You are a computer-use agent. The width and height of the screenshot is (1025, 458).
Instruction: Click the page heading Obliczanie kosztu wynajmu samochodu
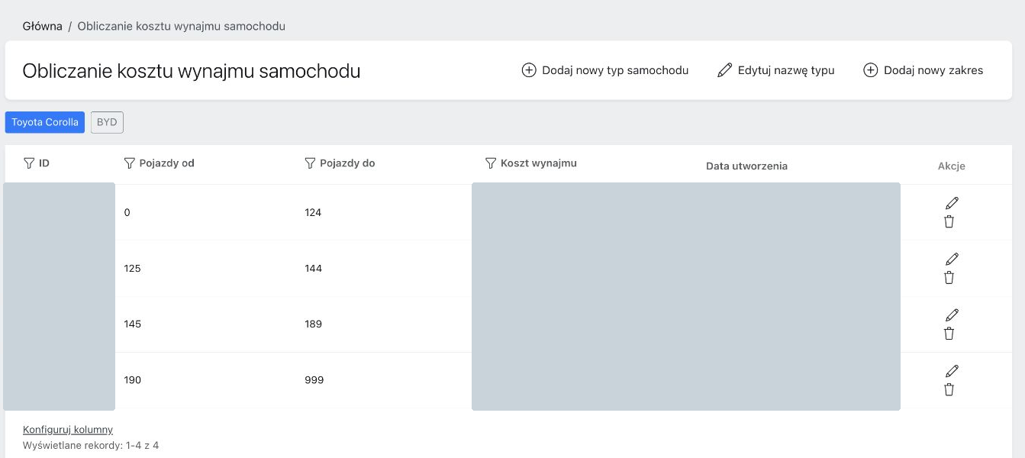click(192, 71)
